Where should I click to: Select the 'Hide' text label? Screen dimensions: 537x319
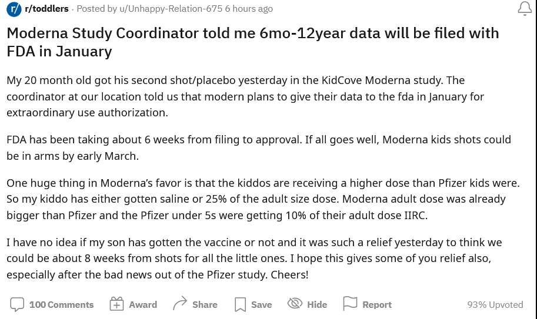[317, 305]
